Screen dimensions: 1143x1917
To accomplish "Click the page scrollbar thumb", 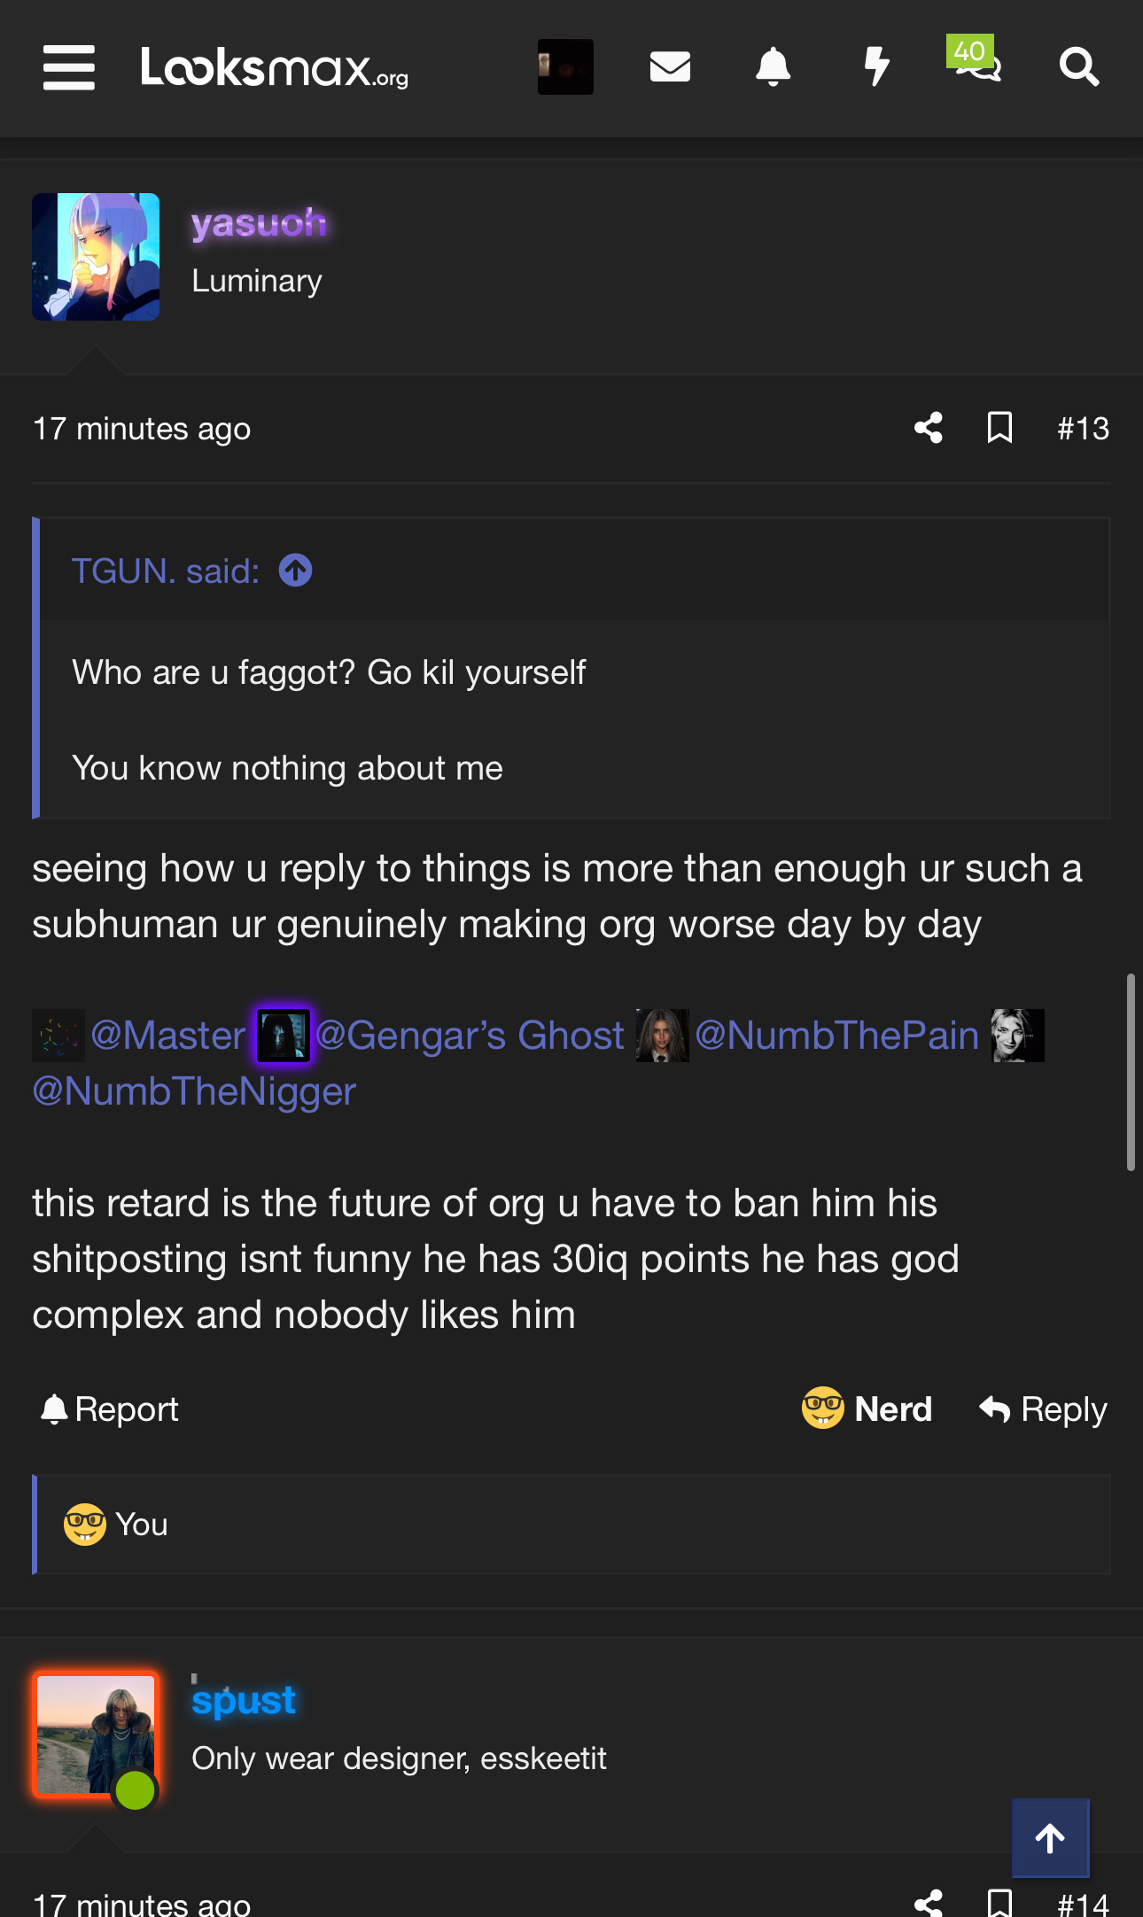I will [1131, 1072].
